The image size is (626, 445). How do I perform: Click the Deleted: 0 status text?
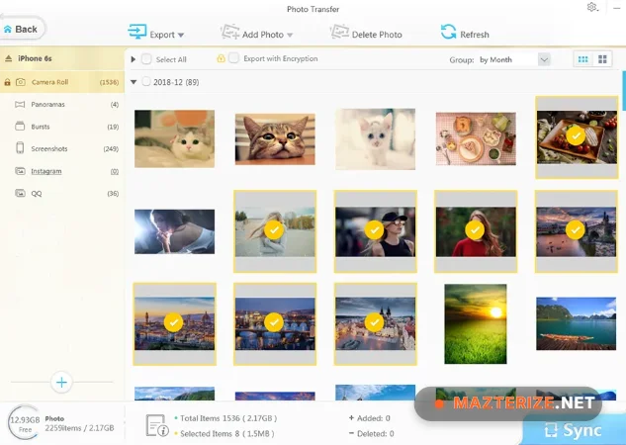(375, 433)
